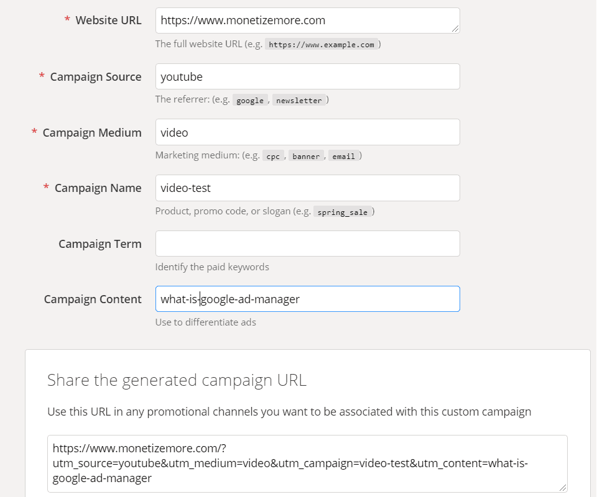Click the resize handle of generated URL box
The height and width of the screenshot is (497, 597).
563,488
